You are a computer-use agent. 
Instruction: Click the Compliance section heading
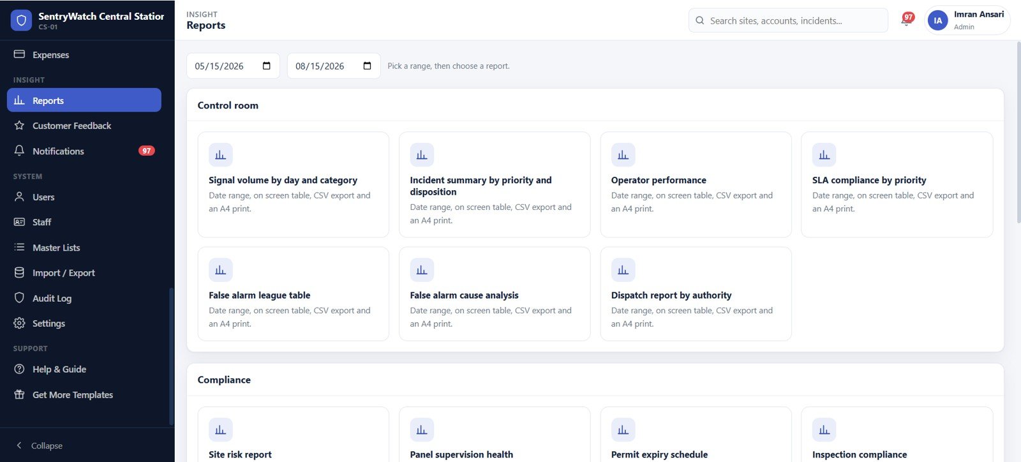(x=224, y=380)
